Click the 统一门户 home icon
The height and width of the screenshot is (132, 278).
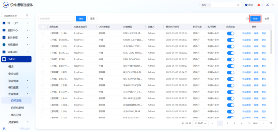[x=4, y=23]
